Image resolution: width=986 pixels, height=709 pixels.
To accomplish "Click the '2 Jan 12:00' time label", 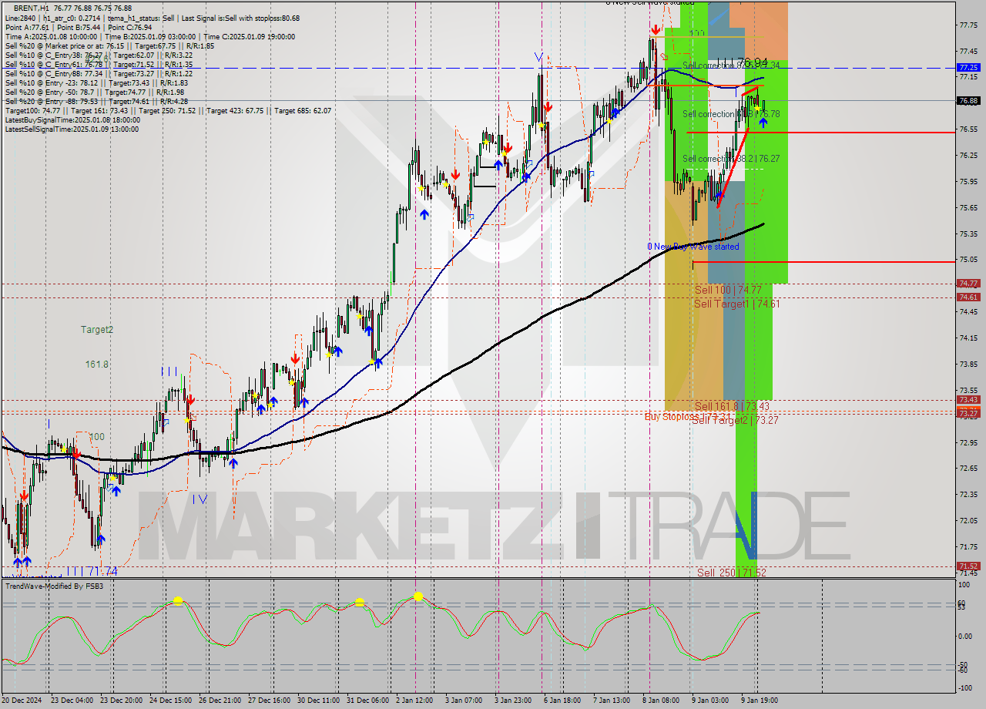I will click(x=414, y=701).
